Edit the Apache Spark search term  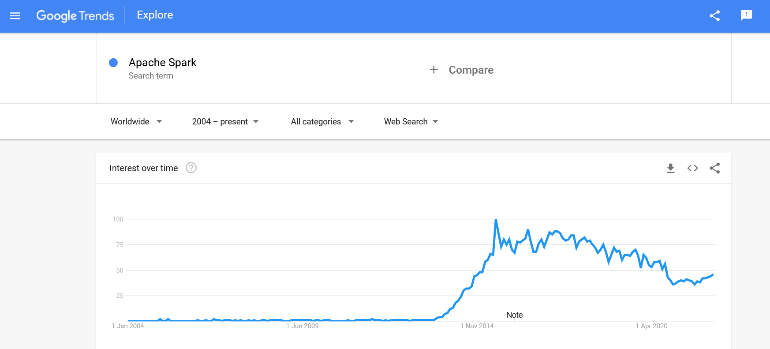point(162,63)
